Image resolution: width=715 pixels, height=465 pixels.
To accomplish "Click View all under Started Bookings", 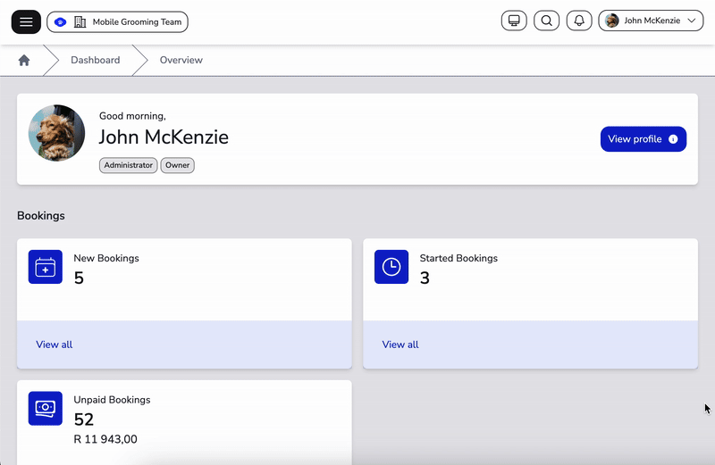I will [x=400, y=345].
